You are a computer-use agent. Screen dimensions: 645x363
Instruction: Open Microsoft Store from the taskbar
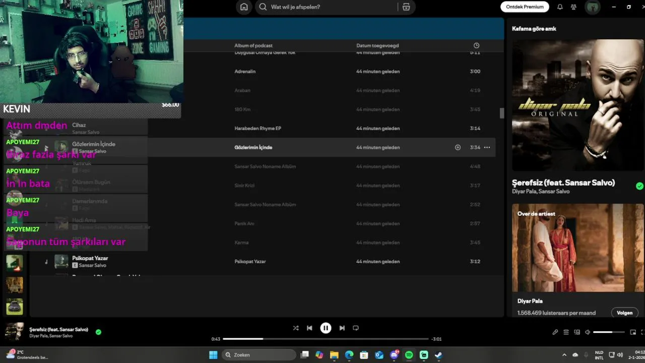tap(364, 355)
